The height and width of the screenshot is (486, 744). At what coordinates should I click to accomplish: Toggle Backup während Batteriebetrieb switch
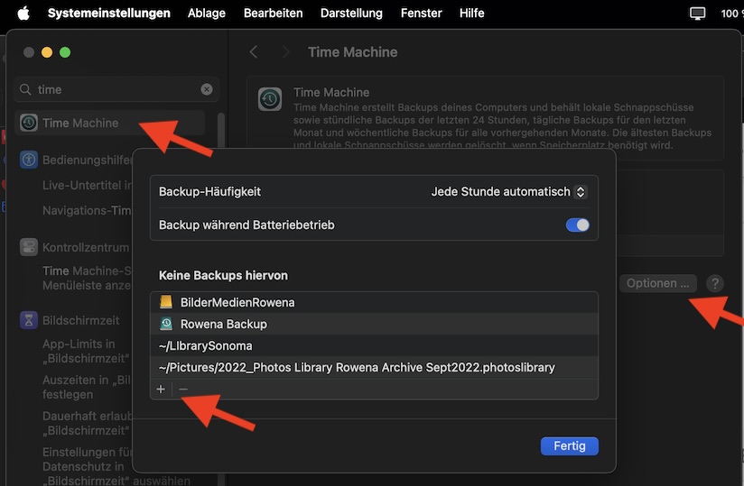click(578, 225)
